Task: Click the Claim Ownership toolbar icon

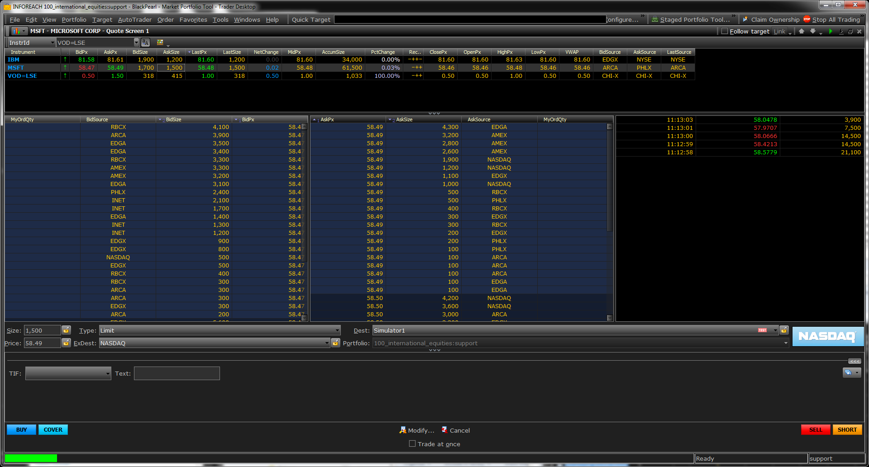Action: 745,19
